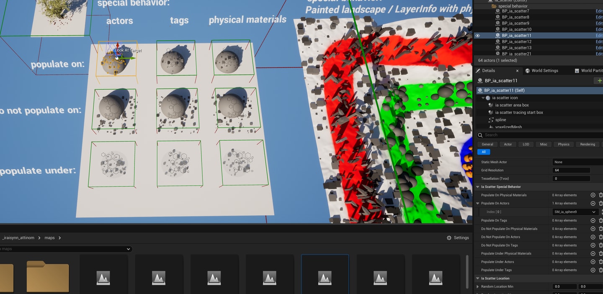Expand the breadcrumb arrow after maps
This screenshot has width=603, height=294.
(59, 238)
